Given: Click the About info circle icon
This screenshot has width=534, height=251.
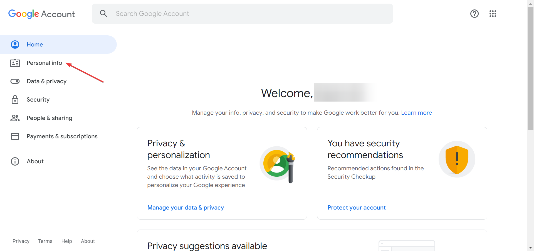Looking at the screenshot, I should tap(15, 161).
